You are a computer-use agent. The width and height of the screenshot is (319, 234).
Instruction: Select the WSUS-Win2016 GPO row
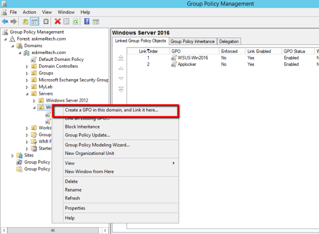click(x=193, y=58)
